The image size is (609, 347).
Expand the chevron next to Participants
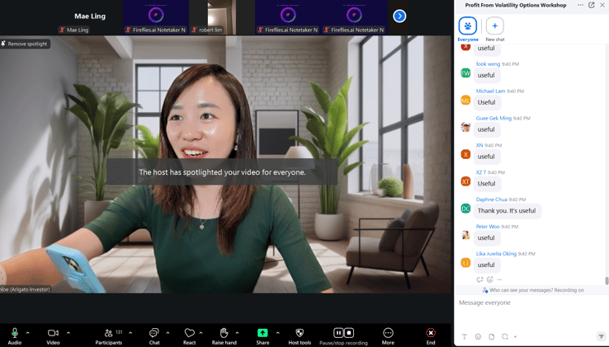[130, 333]
